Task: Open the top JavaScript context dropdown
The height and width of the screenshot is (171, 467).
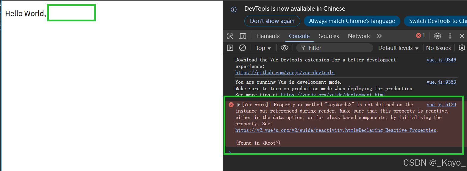Action: click(x=263, y=48)
